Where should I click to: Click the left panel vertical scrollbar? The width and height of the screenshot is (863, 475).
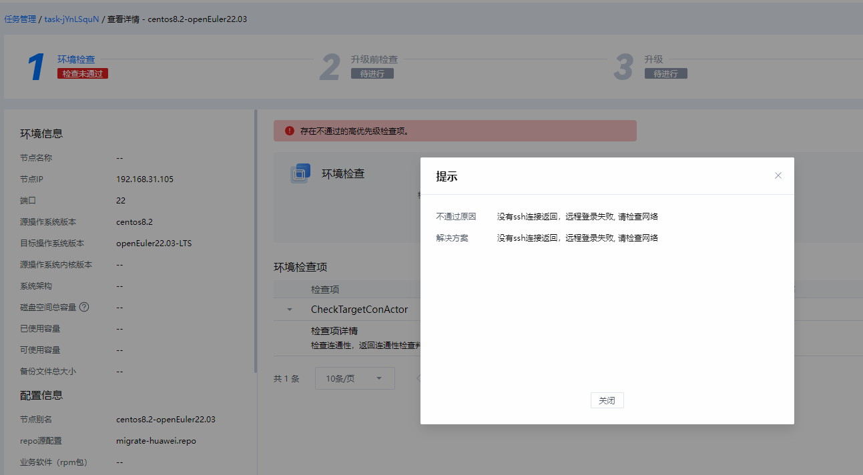[x=256, y=240]
